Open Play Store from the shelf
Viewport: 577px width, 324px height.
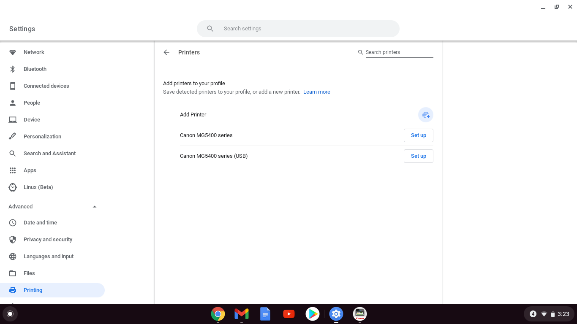click(313, 314)
